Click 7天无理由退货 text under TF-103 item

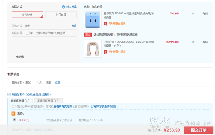click(117, 24)
